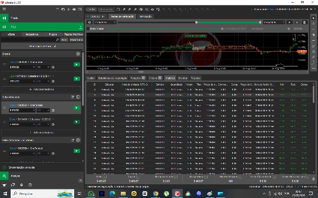The image size is (318, 198).
Task: Play the backtest
Action: coord(289,22)
